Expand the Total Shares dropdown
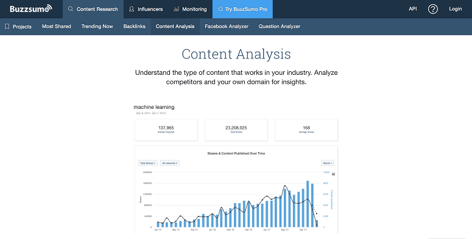 [147, 163]
